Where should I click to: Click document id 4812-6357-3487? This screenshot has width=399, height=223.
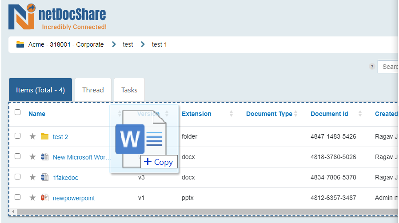(333, 198)
